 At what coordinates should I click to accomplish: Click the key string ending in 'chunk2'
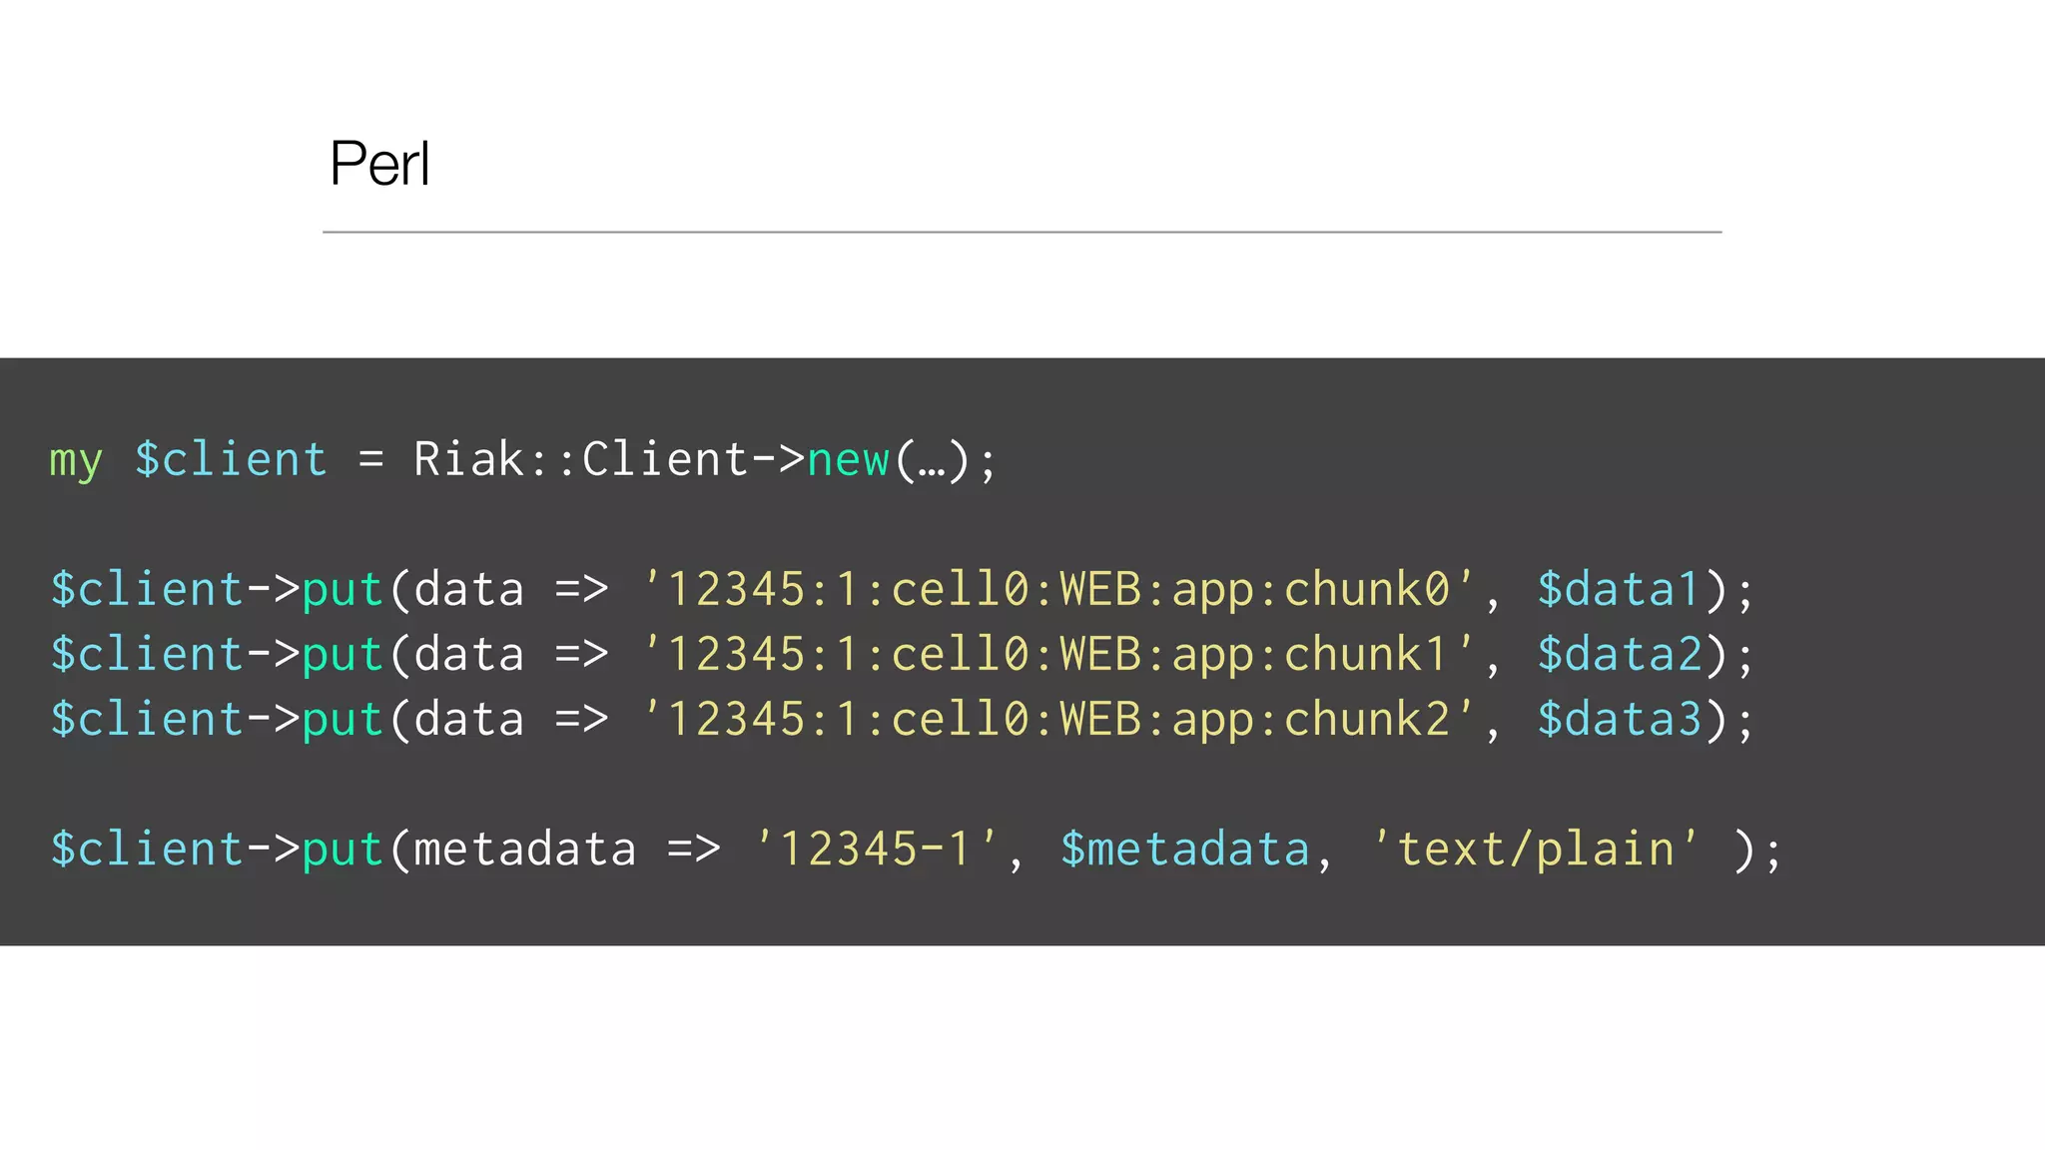[1058, 719]
